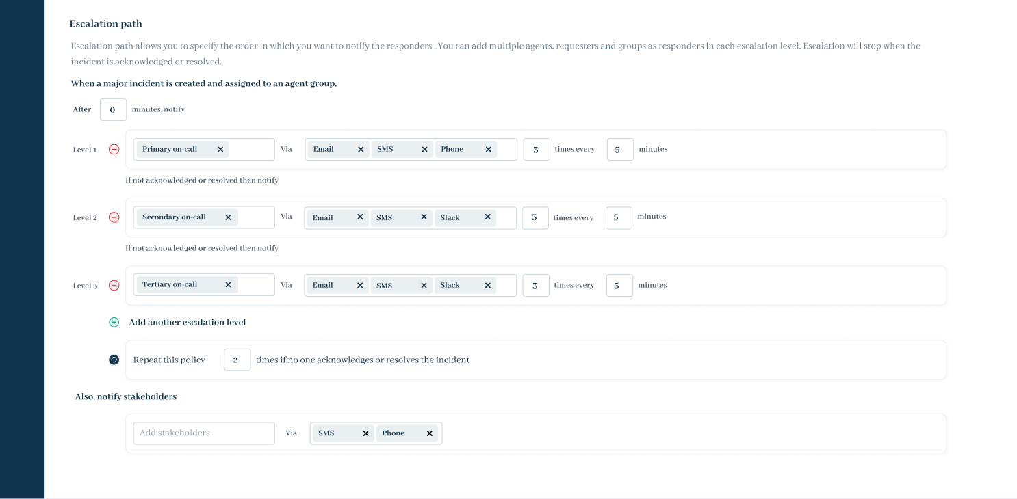Remove Slack channel from Level 2
The width and height of the screenshot is (1017, 499).
[488, 217]
